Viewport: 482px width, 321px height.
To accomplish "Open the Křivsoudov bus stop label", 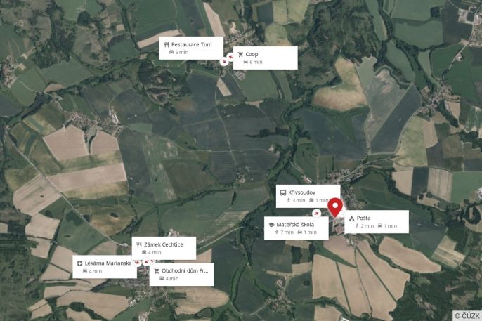I will pos(308,196).
